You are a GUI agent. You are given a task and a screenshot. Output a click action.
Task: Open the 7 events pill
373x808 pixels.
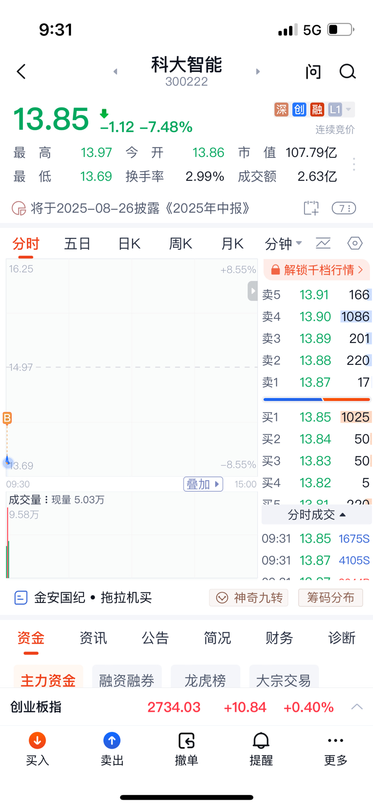[344, 208]
